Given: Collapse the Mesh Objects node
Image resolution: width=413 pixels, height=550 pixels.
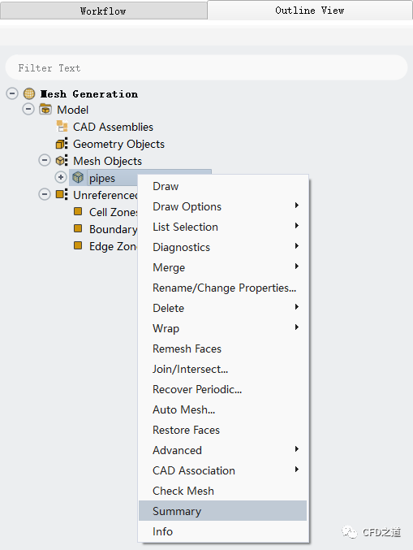Looking at the screenshot, I should 45,160.
